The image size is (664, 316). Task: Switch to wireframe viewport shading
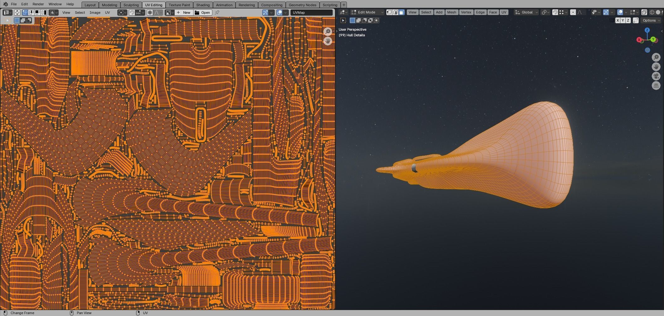[x=652, y=12]
